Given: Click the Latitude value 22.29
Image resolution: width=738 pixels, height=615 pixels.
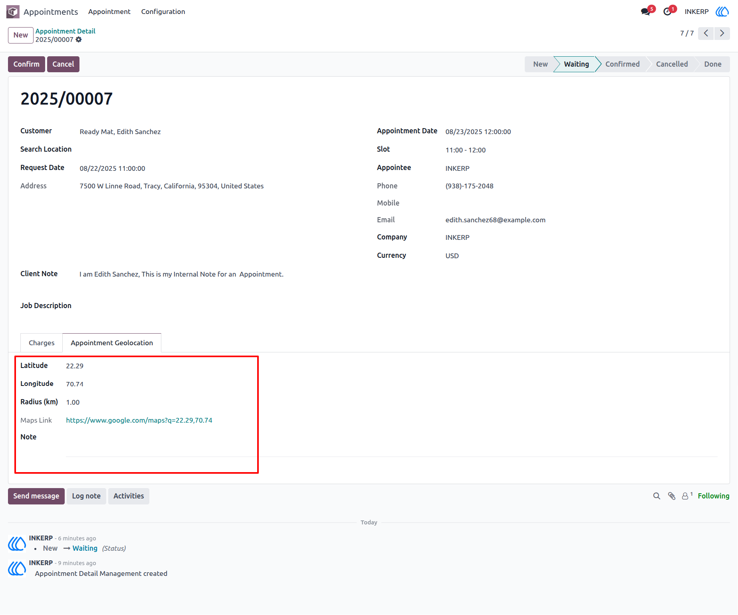Looking at the screenshot, I should 75,366.
